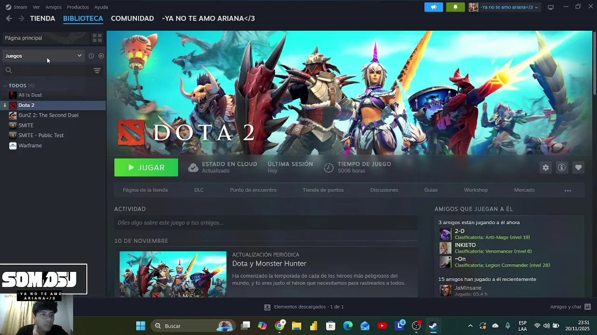Screen dimensions: 597x335
Task: Open the collections grid view icon
Action: pyautogui.click(x=97, y=38)
